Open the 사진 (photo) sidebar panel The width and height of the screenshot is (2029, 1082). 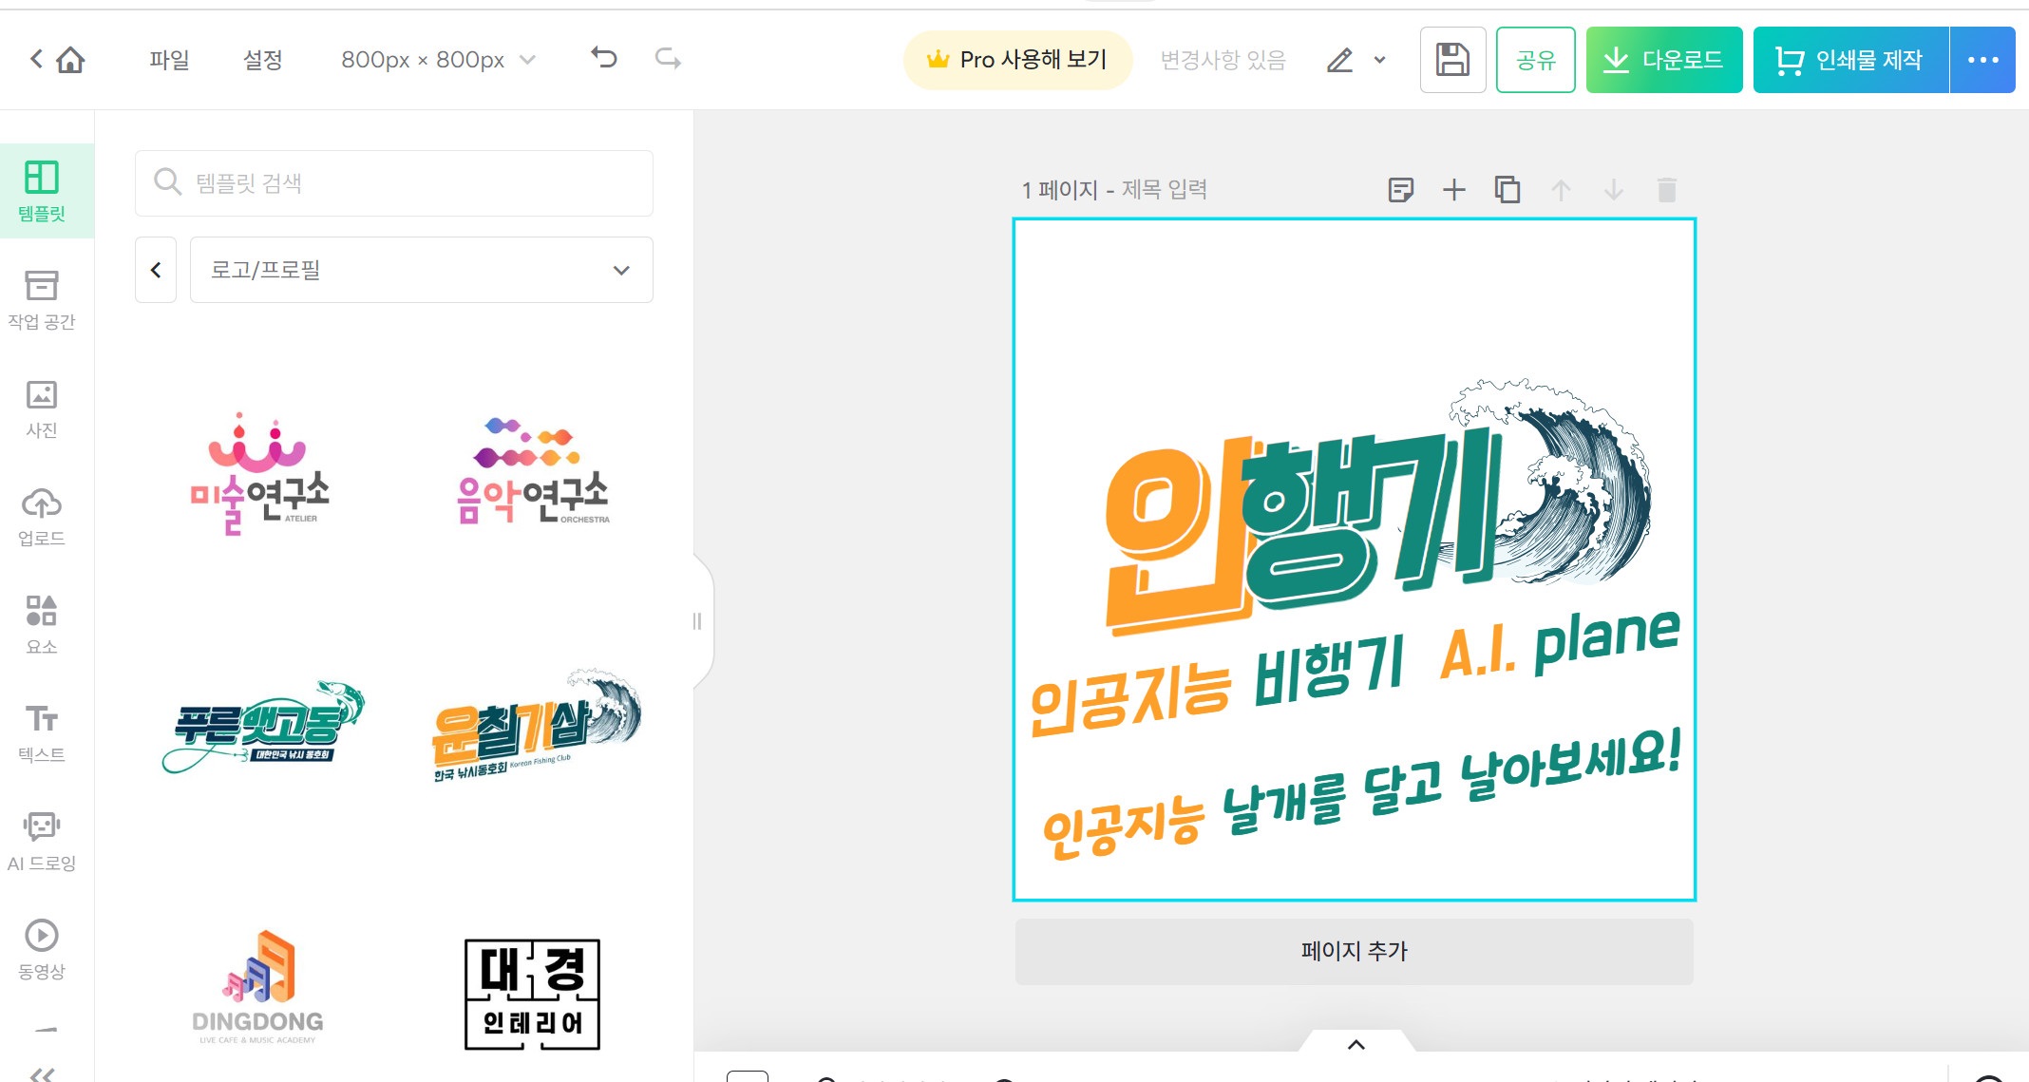[x=42, y=408]
